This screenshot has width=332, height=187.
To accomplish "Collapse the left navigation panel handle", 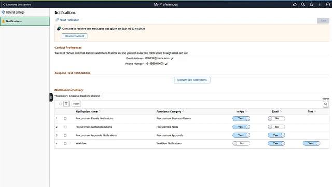I will pyautogui.click(x=51, y=97).
